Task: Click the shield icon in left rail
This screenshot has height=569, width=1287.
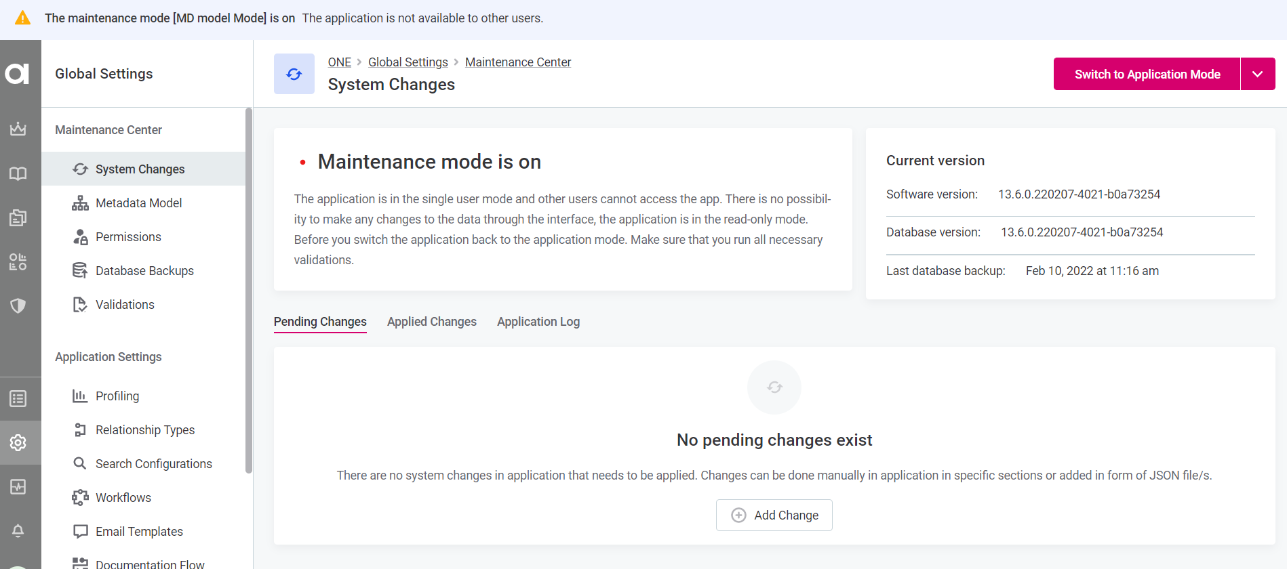Action: click(18, 305)
